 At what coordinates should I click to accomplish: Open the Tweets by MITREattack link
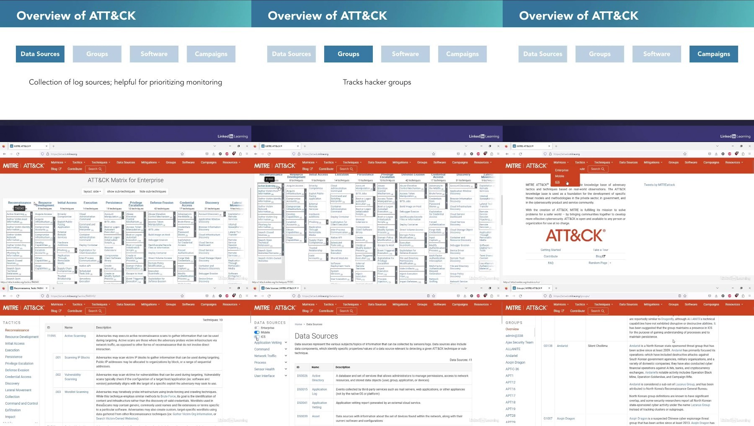(x=659, y=185)
